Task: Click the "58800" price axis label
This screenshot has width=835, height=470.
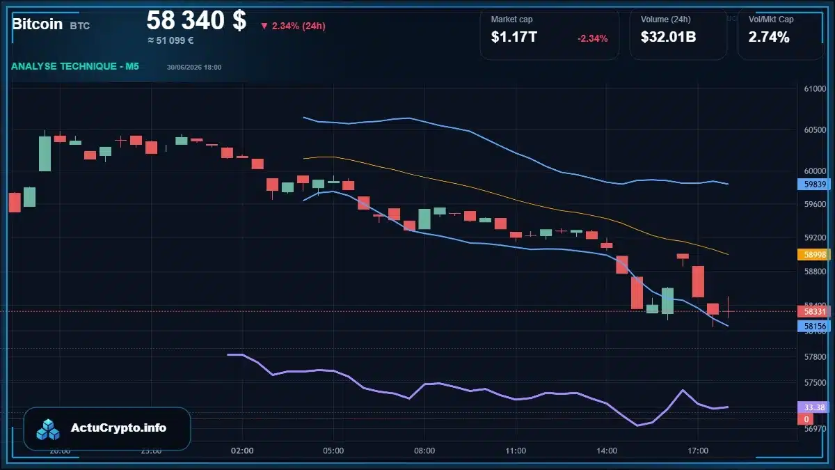Action: click(x=815, y=272)
